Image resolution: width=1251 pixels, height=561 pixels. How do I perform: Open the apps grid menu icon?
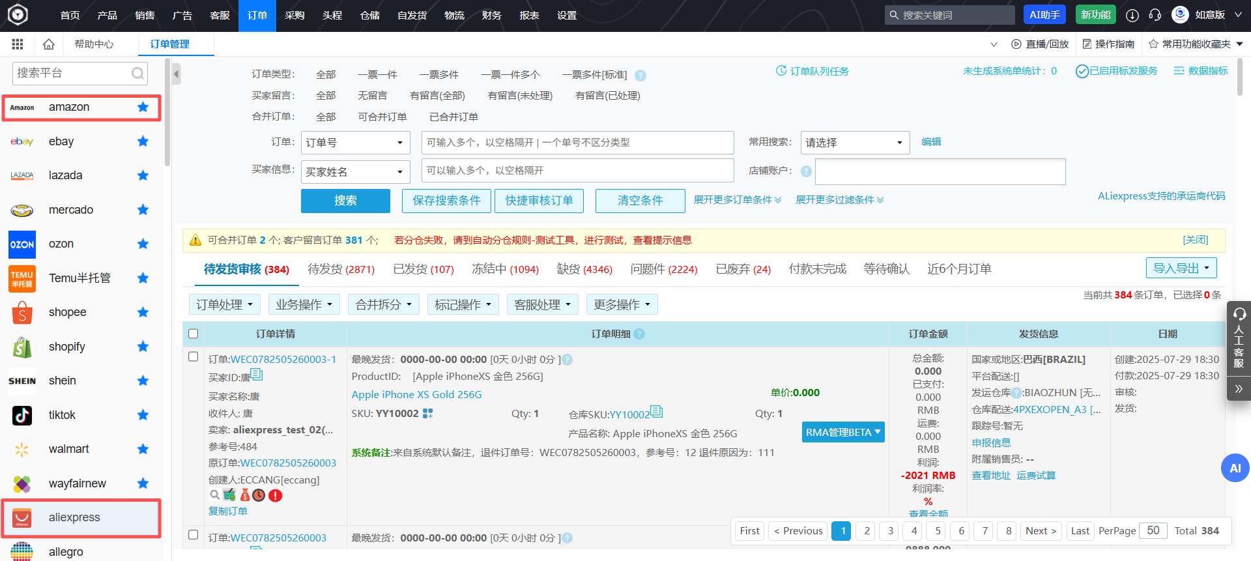point(18,44)
